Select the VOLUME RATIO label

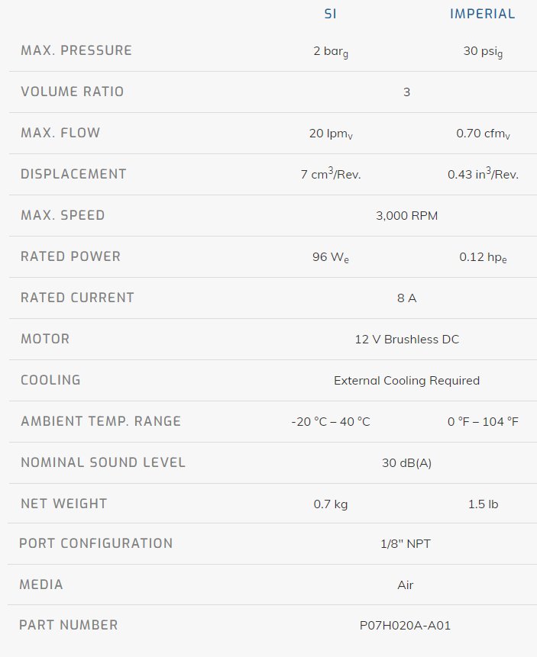72,92
